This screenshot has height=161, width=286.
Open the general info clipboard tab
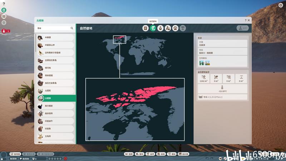146,28
